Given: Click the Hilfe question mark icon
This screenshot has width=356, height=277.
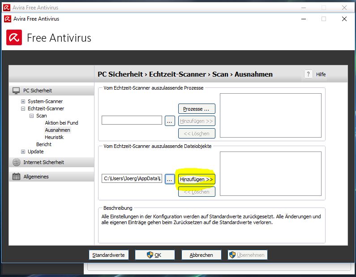Looking at the screenshot, I should (x=309, y=74).
